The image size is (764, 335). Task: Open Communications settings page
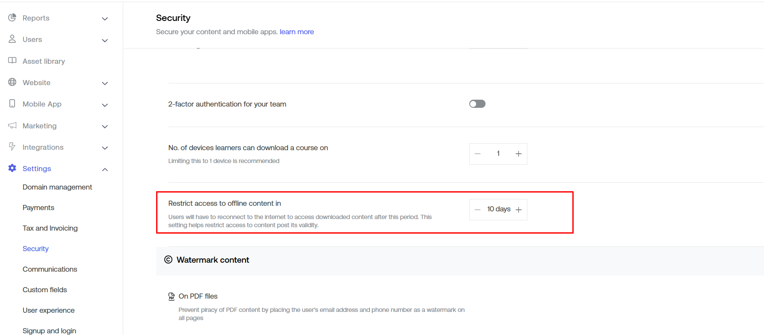[x=50, y=269]
